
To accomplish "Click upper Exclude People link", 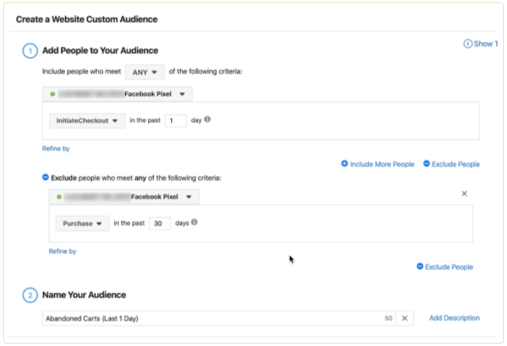I will coord(452,164).
